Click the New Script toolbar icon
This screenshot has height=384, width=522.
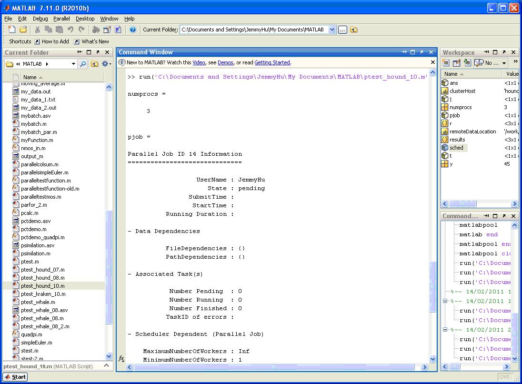12,30
